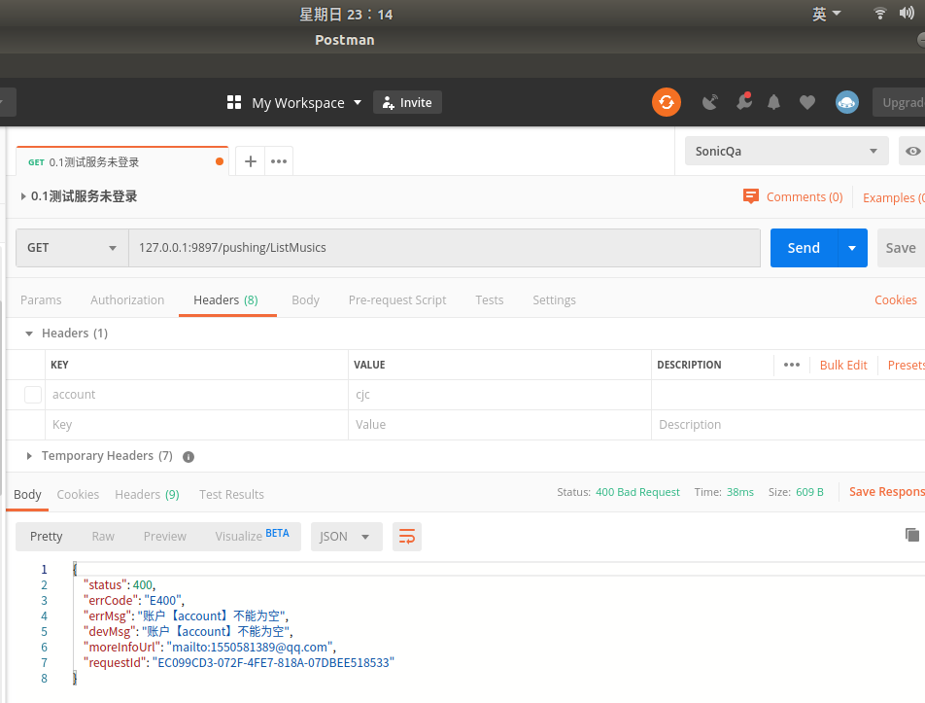Click the blue Send button
Screen dimensions: 925x703
pyautogui.click(x=804, y=248)
